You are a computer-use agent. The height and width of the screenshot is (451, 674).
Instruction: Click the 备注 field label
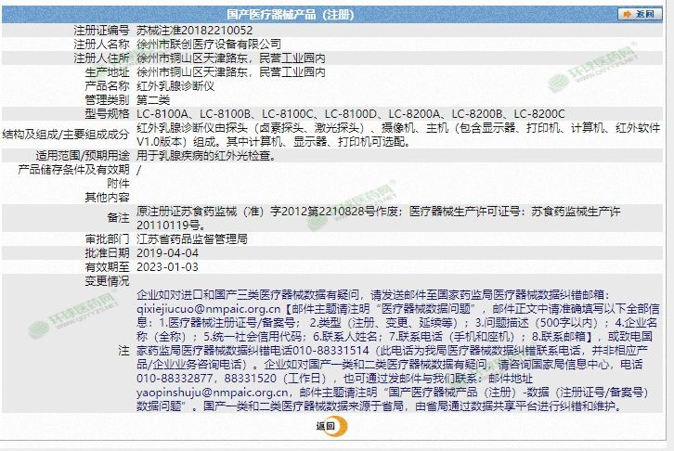point(118,218)
